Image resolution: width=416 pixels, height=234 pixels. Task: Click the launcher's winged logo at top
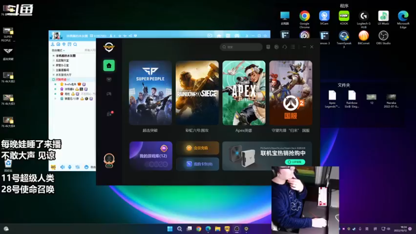click(109, 47)
